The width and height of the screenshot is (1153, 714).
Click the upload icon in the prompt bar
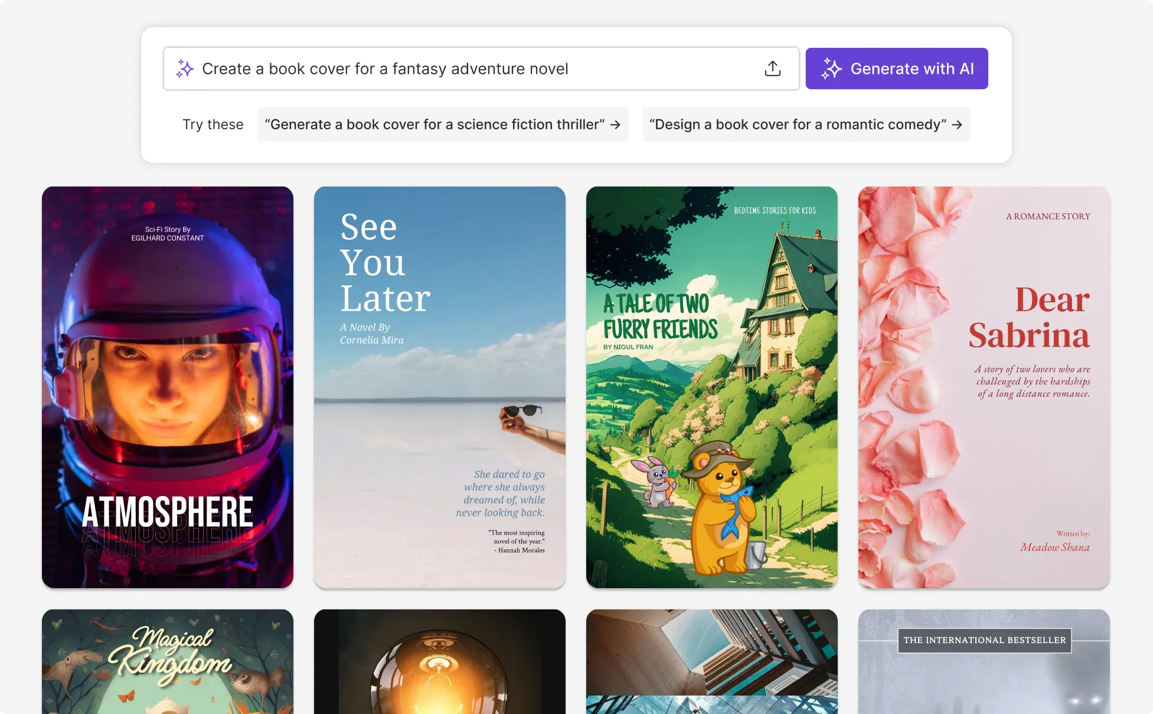[772, 68]
